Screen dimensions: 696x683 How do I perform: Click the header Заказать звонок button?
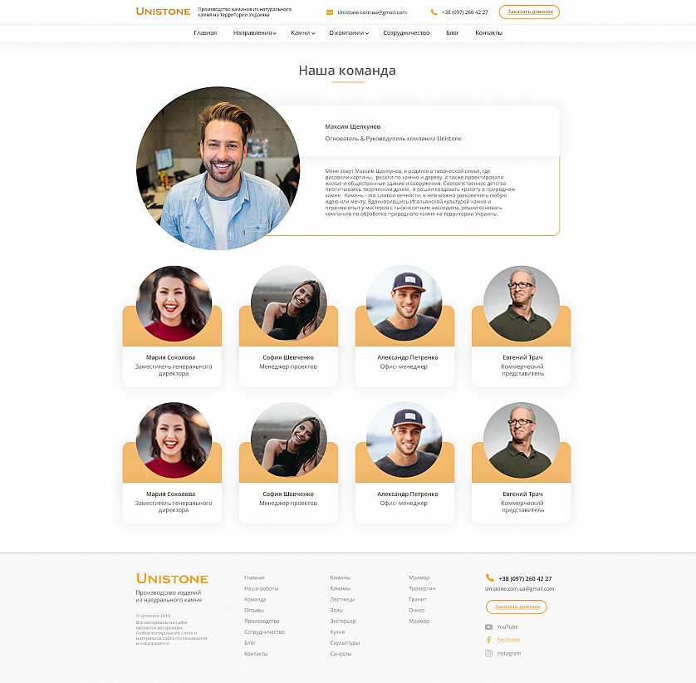pos(529,12)
